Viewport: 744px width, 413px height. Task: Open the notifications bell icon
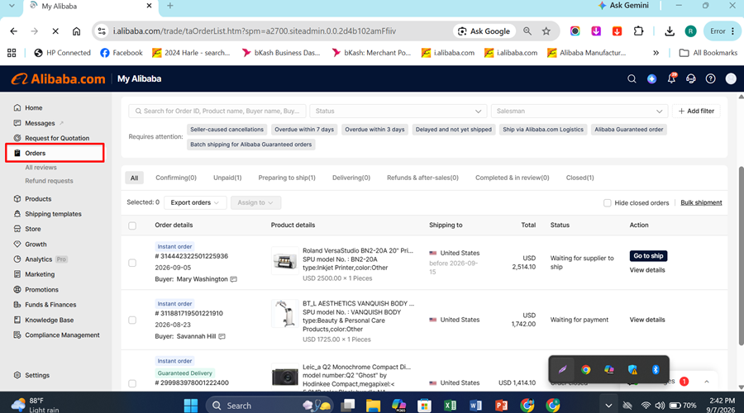[x=671, y=78]
